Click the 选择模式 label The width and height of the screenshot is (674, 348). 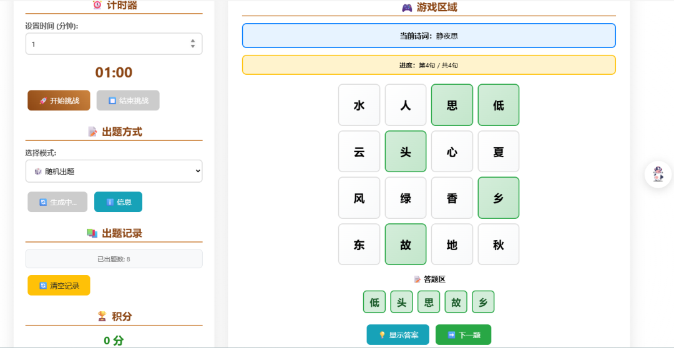click(41, 153)
